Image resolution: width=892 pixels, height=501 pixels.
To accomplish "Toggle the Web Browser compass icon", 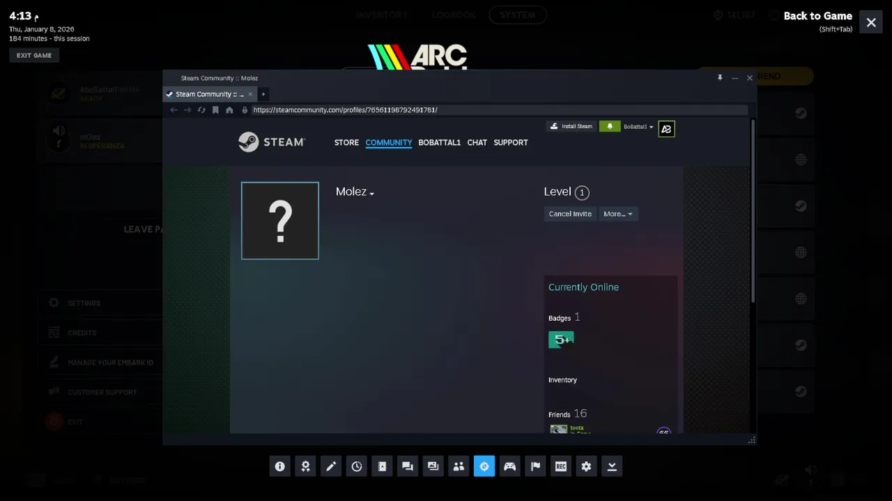I will (x=484, y=466).
